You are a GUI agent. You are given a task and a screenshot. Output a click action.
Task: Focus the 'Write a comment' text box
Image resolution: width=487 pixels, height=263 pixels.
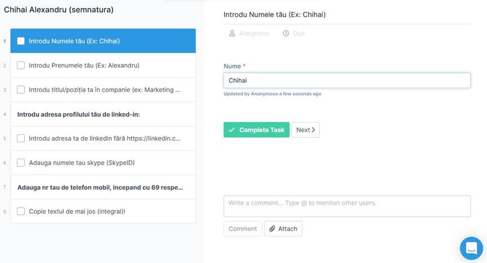346,206
